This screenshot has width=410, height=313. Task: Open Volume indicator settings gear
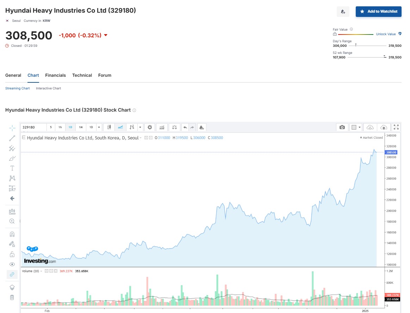point(51,271)
